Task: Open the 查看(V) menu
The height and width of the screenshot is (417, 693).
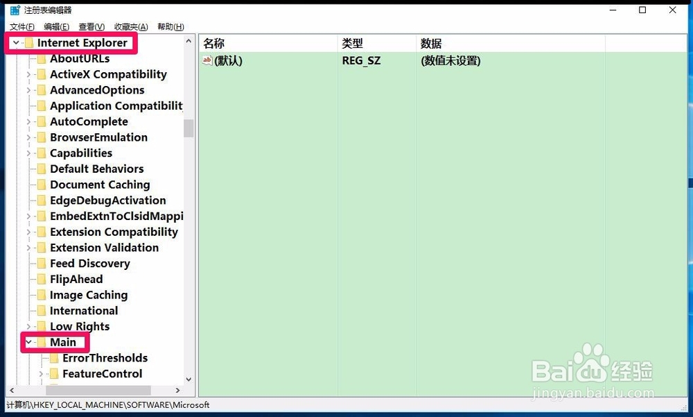Action: (91, 26)
